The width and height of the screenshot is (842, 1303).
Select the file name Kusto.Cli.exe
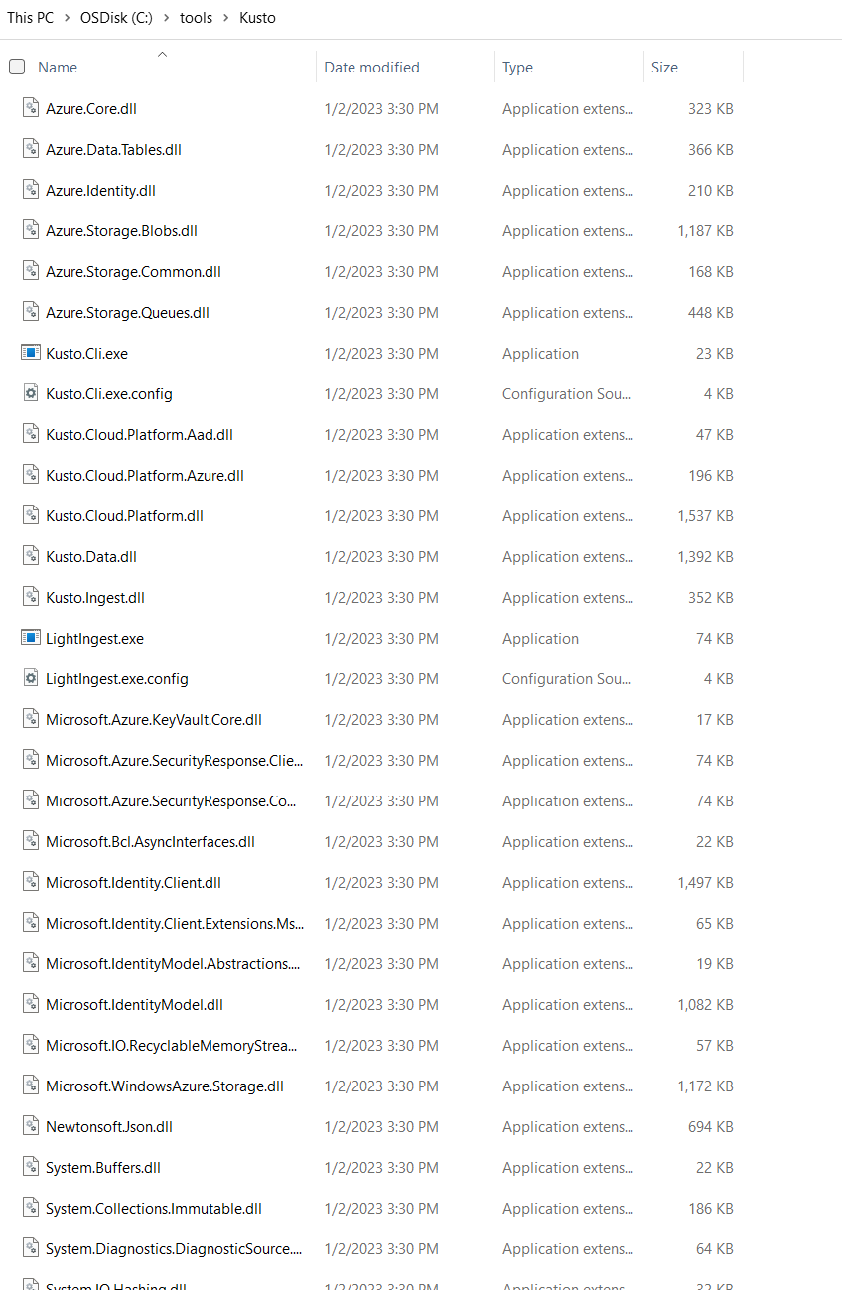(x=87, y=354)
